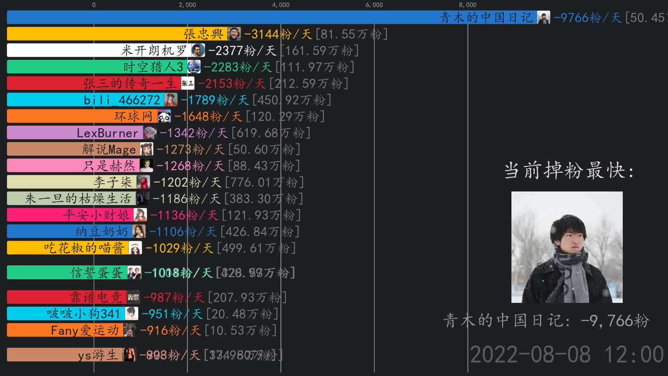The height and width of the screenshot is (376, 668).
Task: Click the yellow 張忠興 bar
Action: [117, 34]
